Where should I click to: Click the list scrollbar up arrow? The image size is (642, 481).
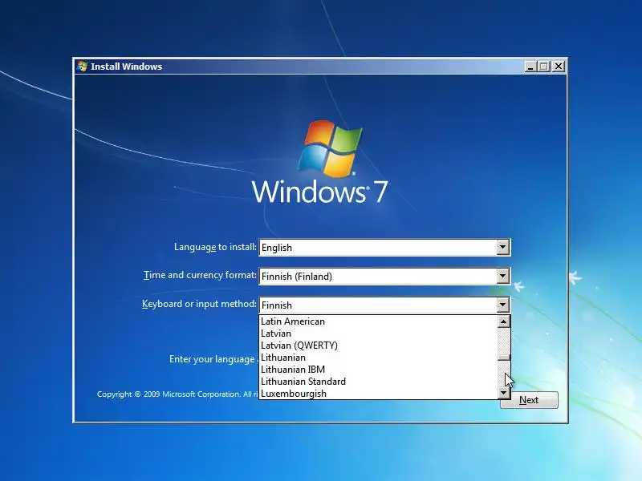pyautogui.click(x=504, y=321)
